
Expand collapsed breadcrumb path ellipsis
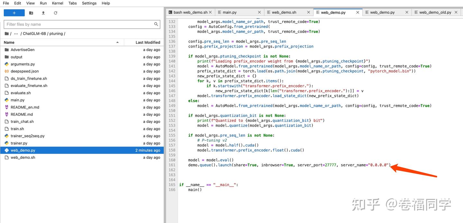(16, 34)
